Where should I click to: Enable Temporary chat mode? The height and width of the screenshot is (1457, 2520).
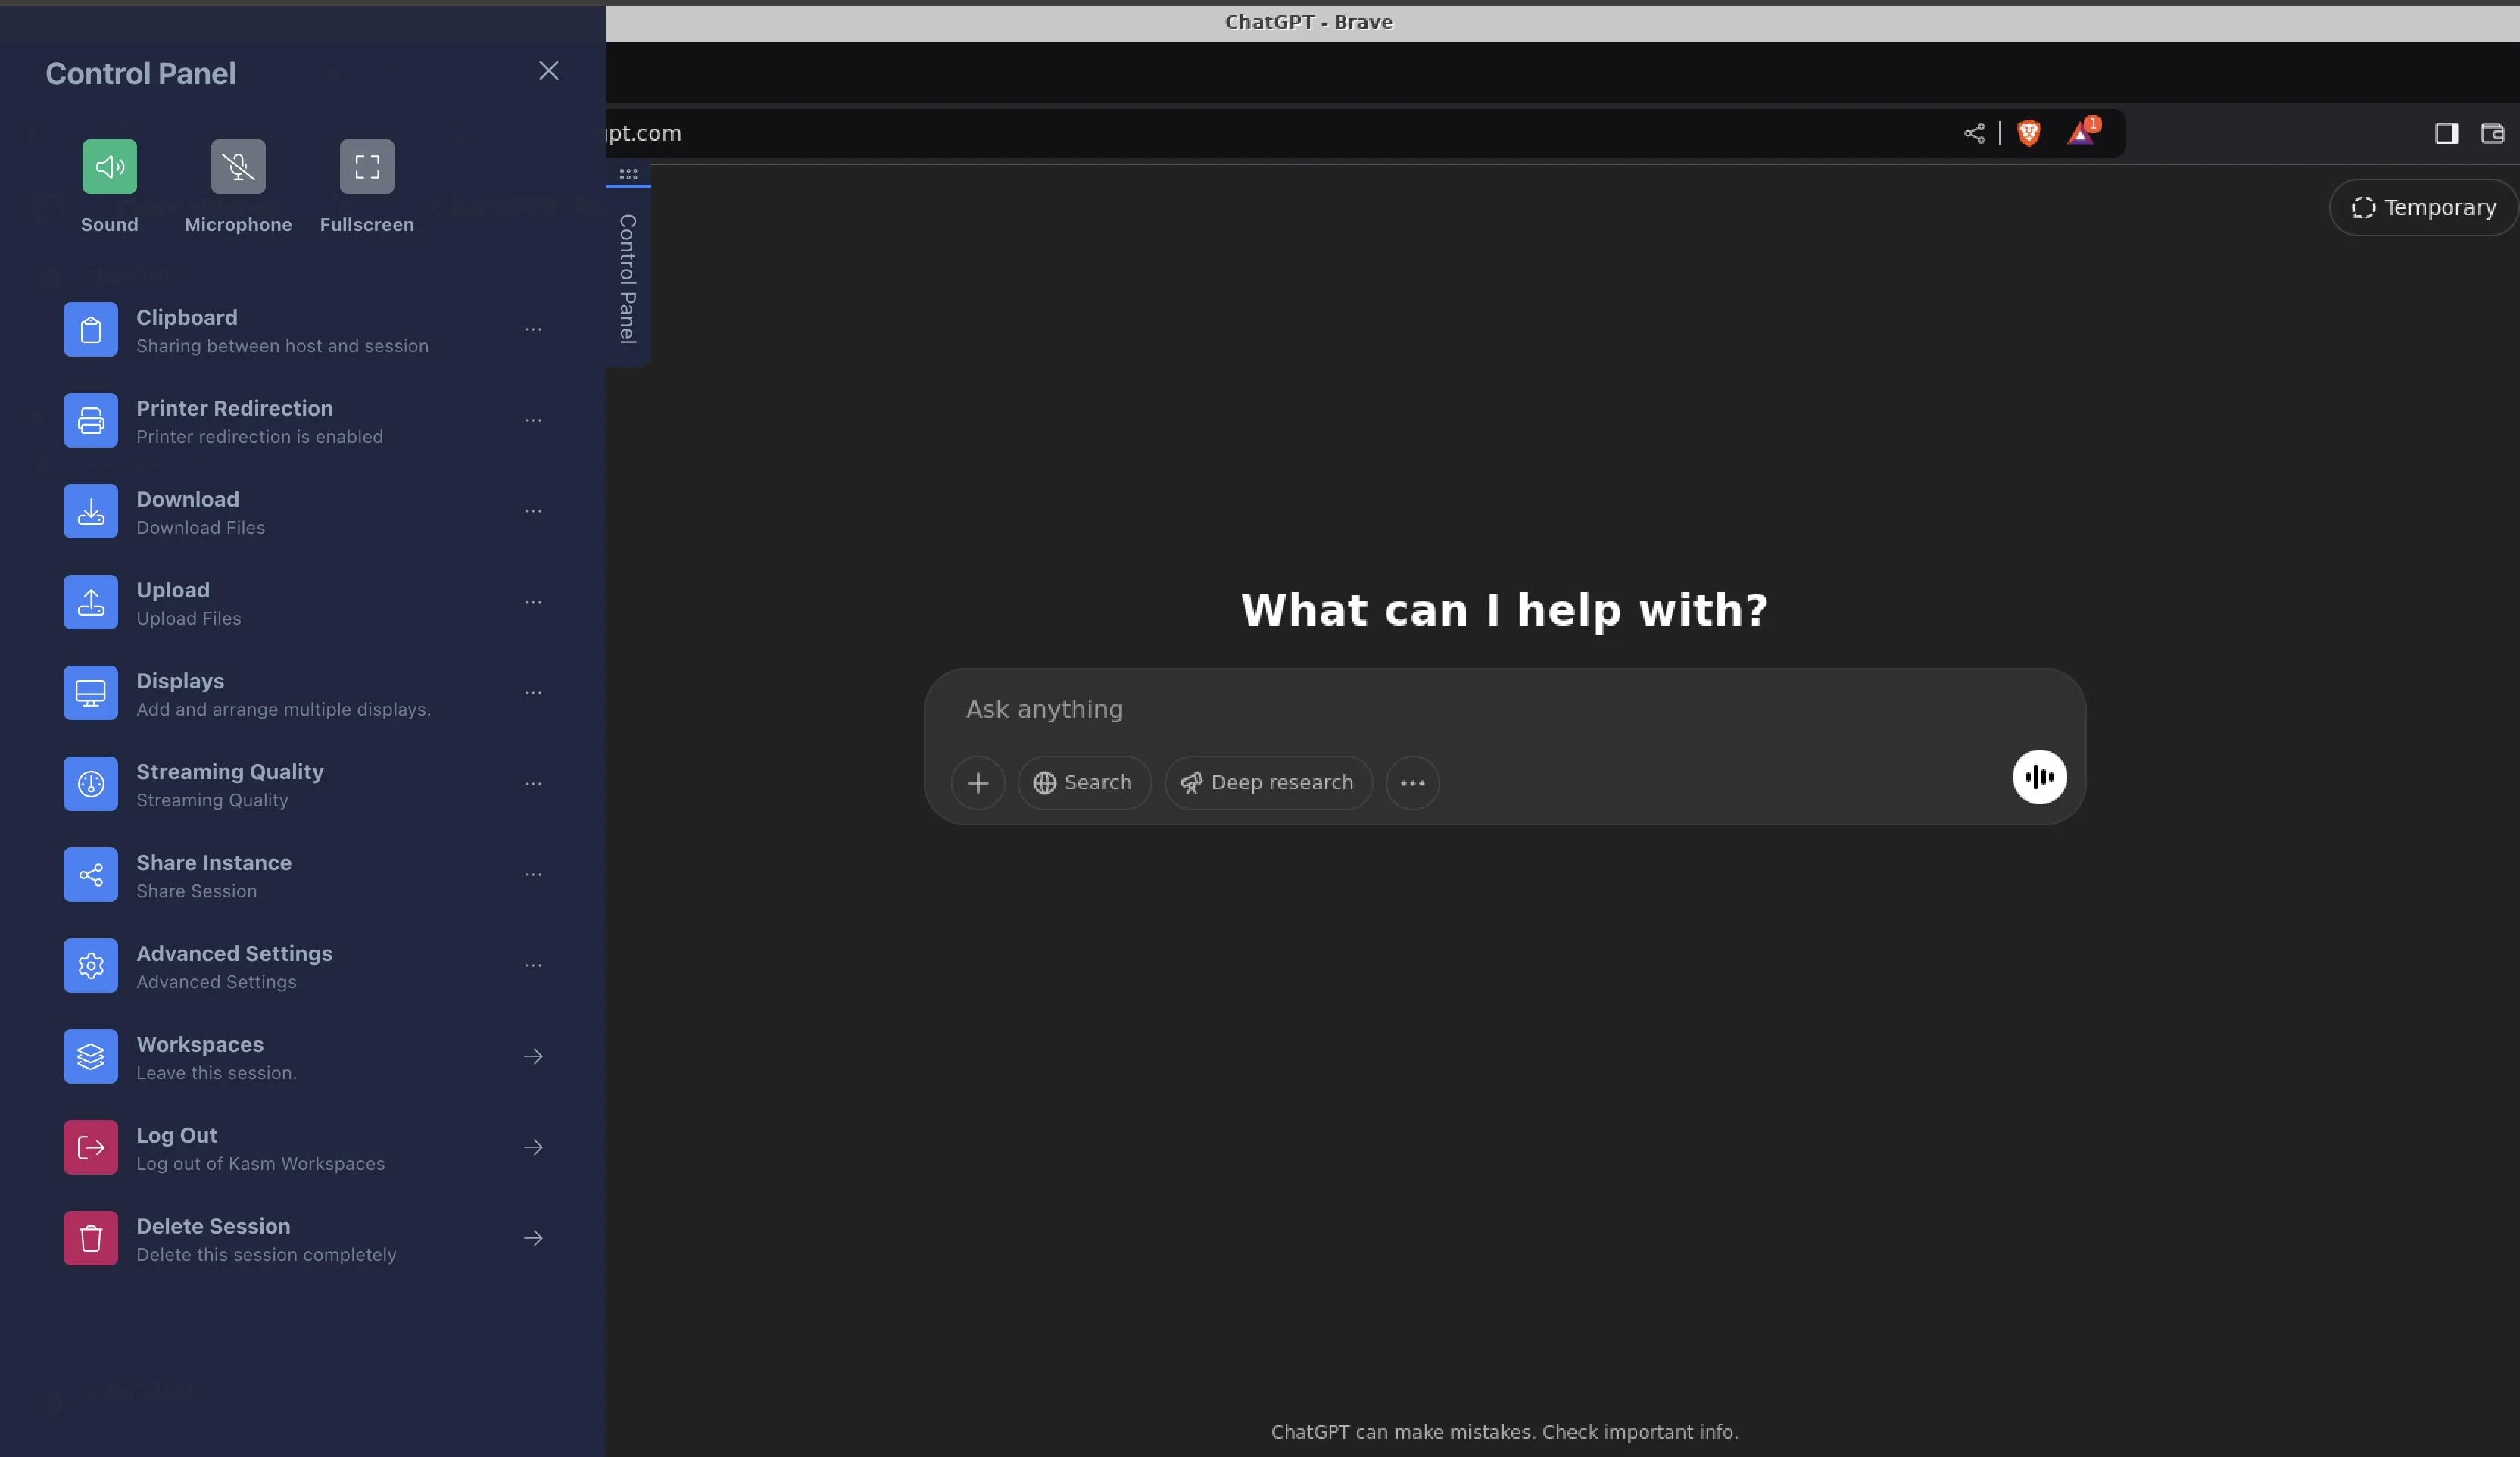(2423, 208)
